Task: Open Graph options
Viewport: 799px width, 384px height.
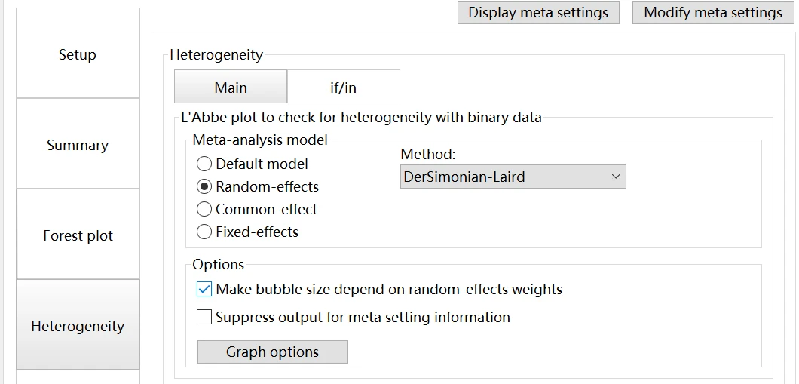Action: [272, 352]
